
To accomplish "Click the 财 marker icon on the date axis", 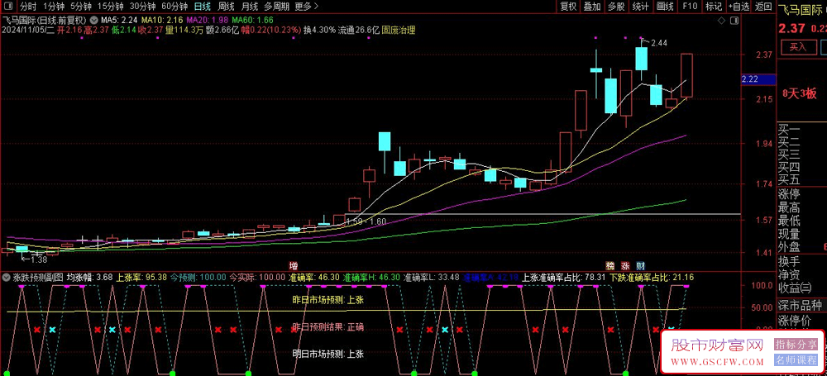I will 641,266.
